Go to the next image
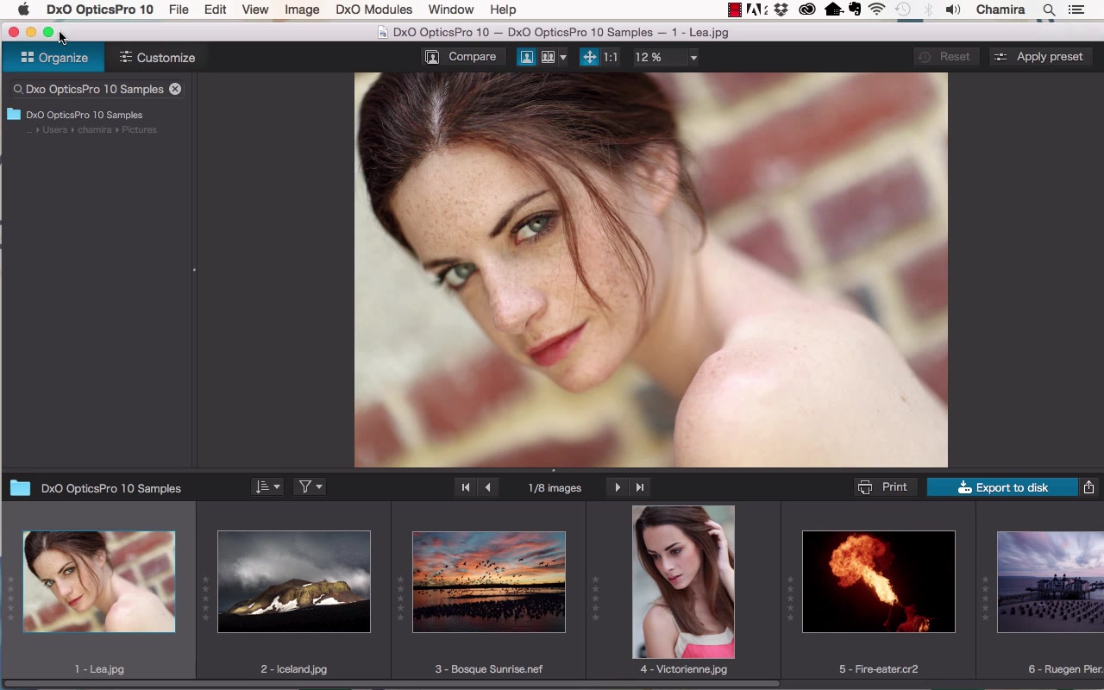 [618, 487]
